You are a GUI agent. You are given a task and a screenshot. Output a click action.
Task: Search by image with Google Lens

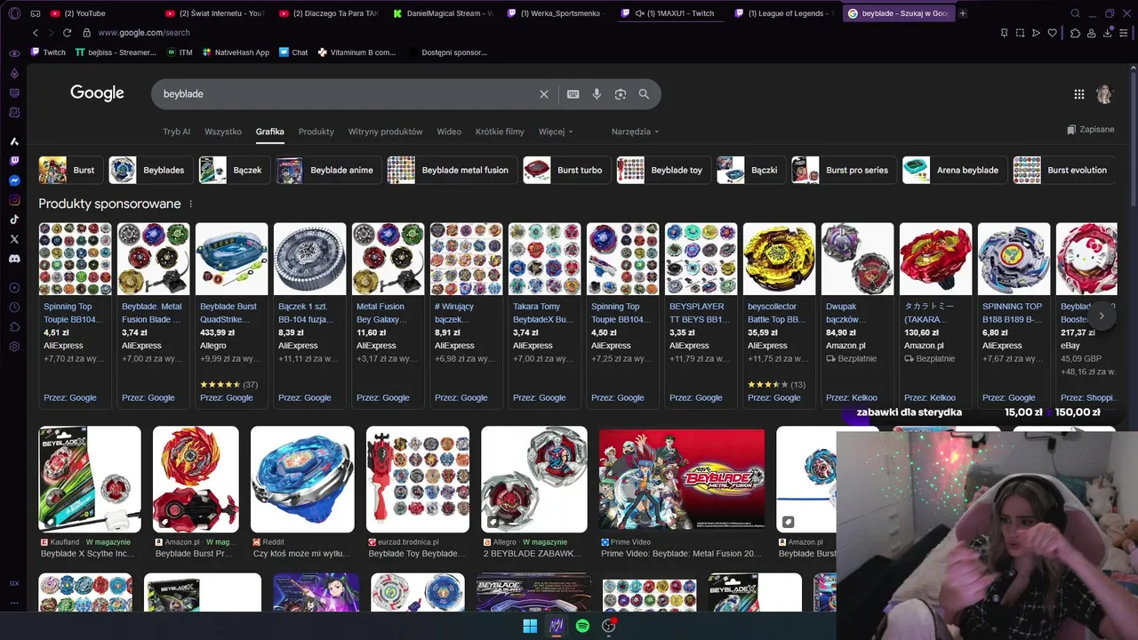pos(621,94)
